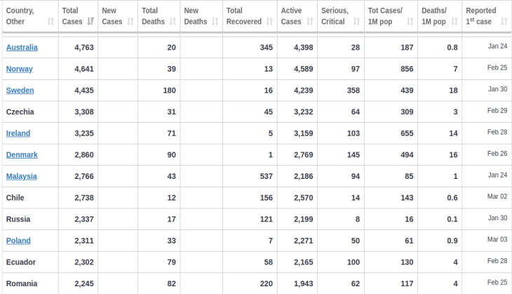The height and width of the screenshot is (294, 512).
Task: Follow the Sweden link
Action: pos(20,91)
